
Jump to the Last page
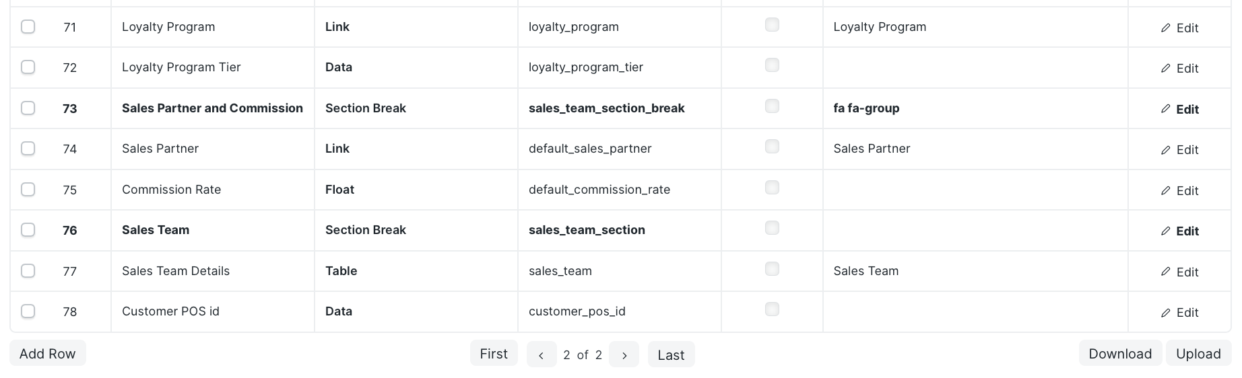[671, 354]
